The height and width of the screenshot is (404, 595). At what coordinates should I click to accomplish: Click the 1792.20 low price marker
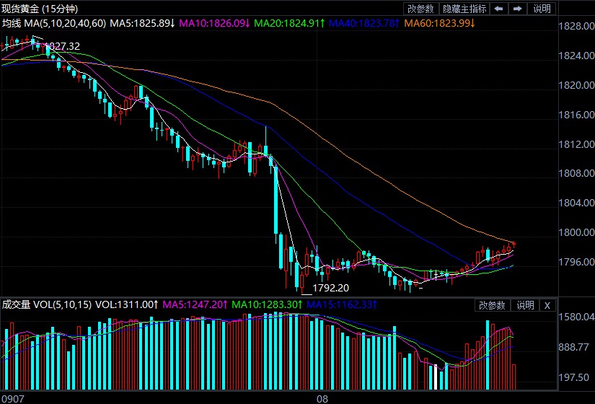(330, 287)
